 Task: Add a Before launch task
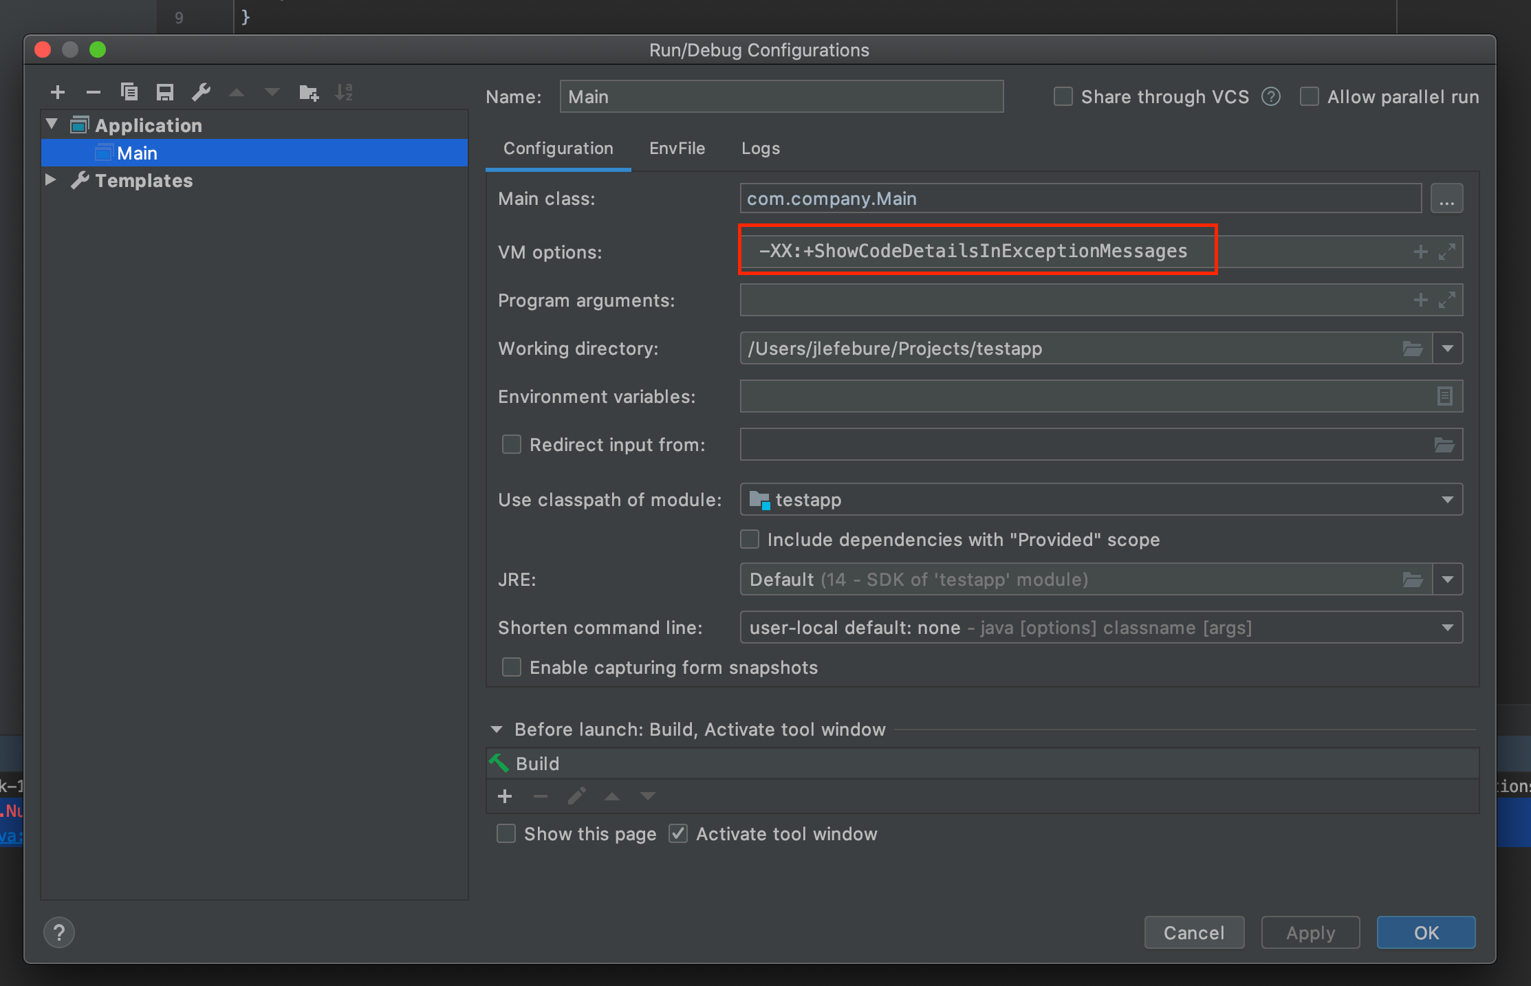coord(505,796)
